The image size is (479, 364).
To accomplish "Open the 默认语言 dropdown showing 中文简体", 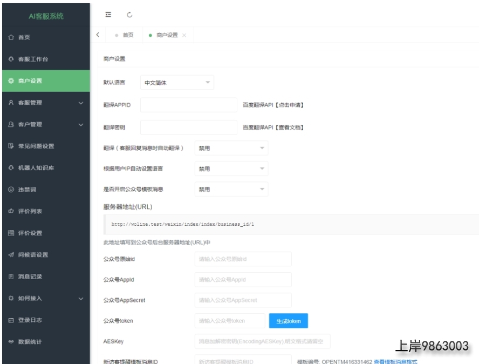I will click(177, 83).
